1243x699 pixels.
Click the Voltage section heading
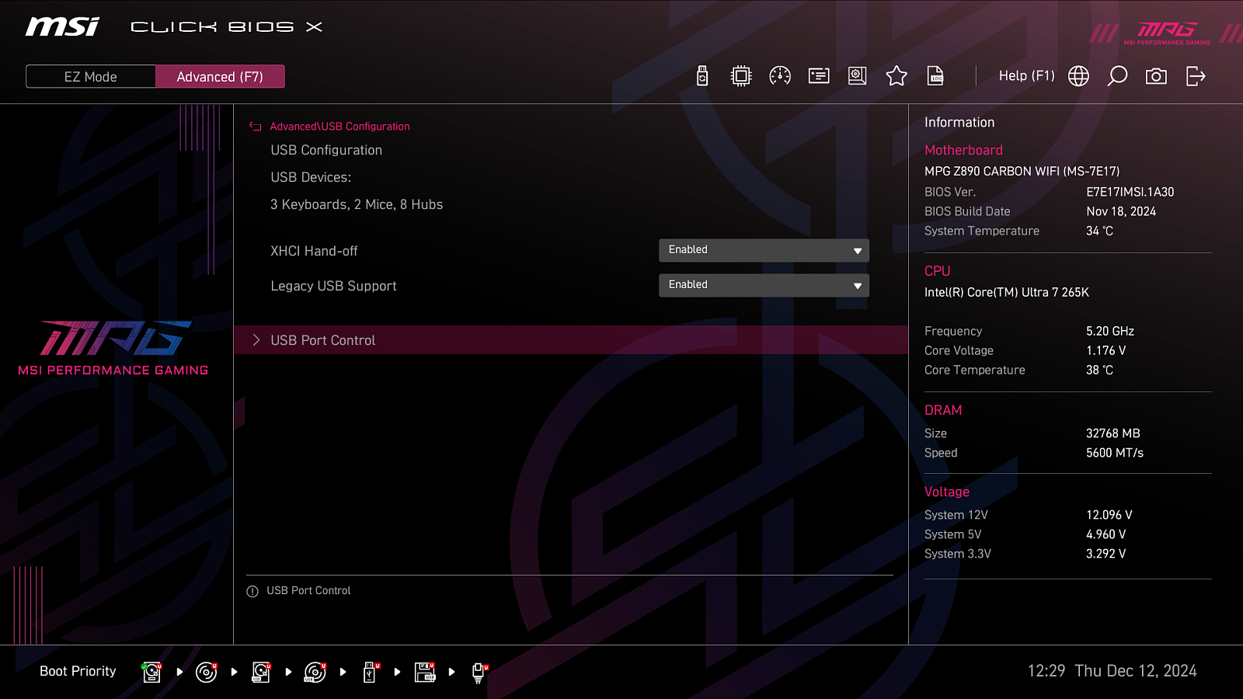pos(947,492)
